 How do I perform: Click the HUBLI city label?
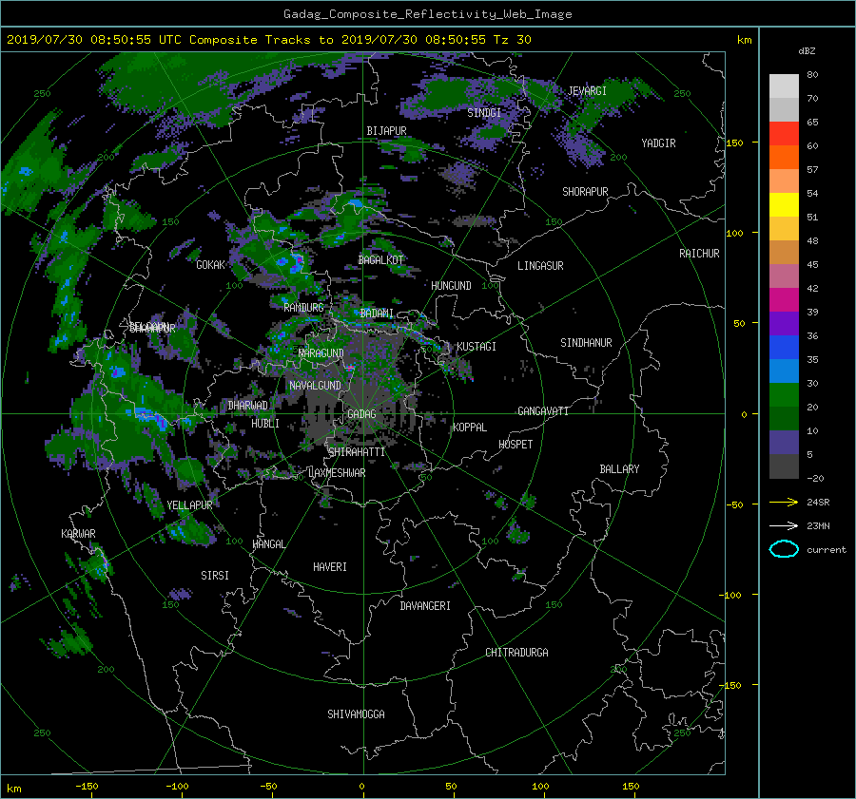click(x=265, y=424)
